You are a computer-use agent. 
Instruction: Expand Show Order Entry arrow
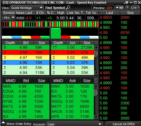[3, 123]
